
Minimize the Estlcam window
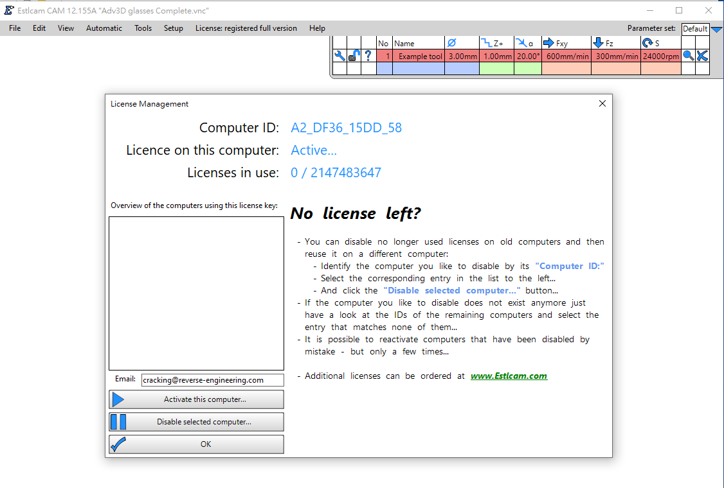[650, 10]
